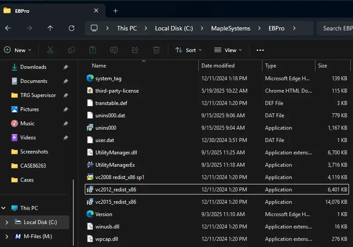Go up one folder level
The width and height of the screenshot is (353, 247).
tap(50, 28)
